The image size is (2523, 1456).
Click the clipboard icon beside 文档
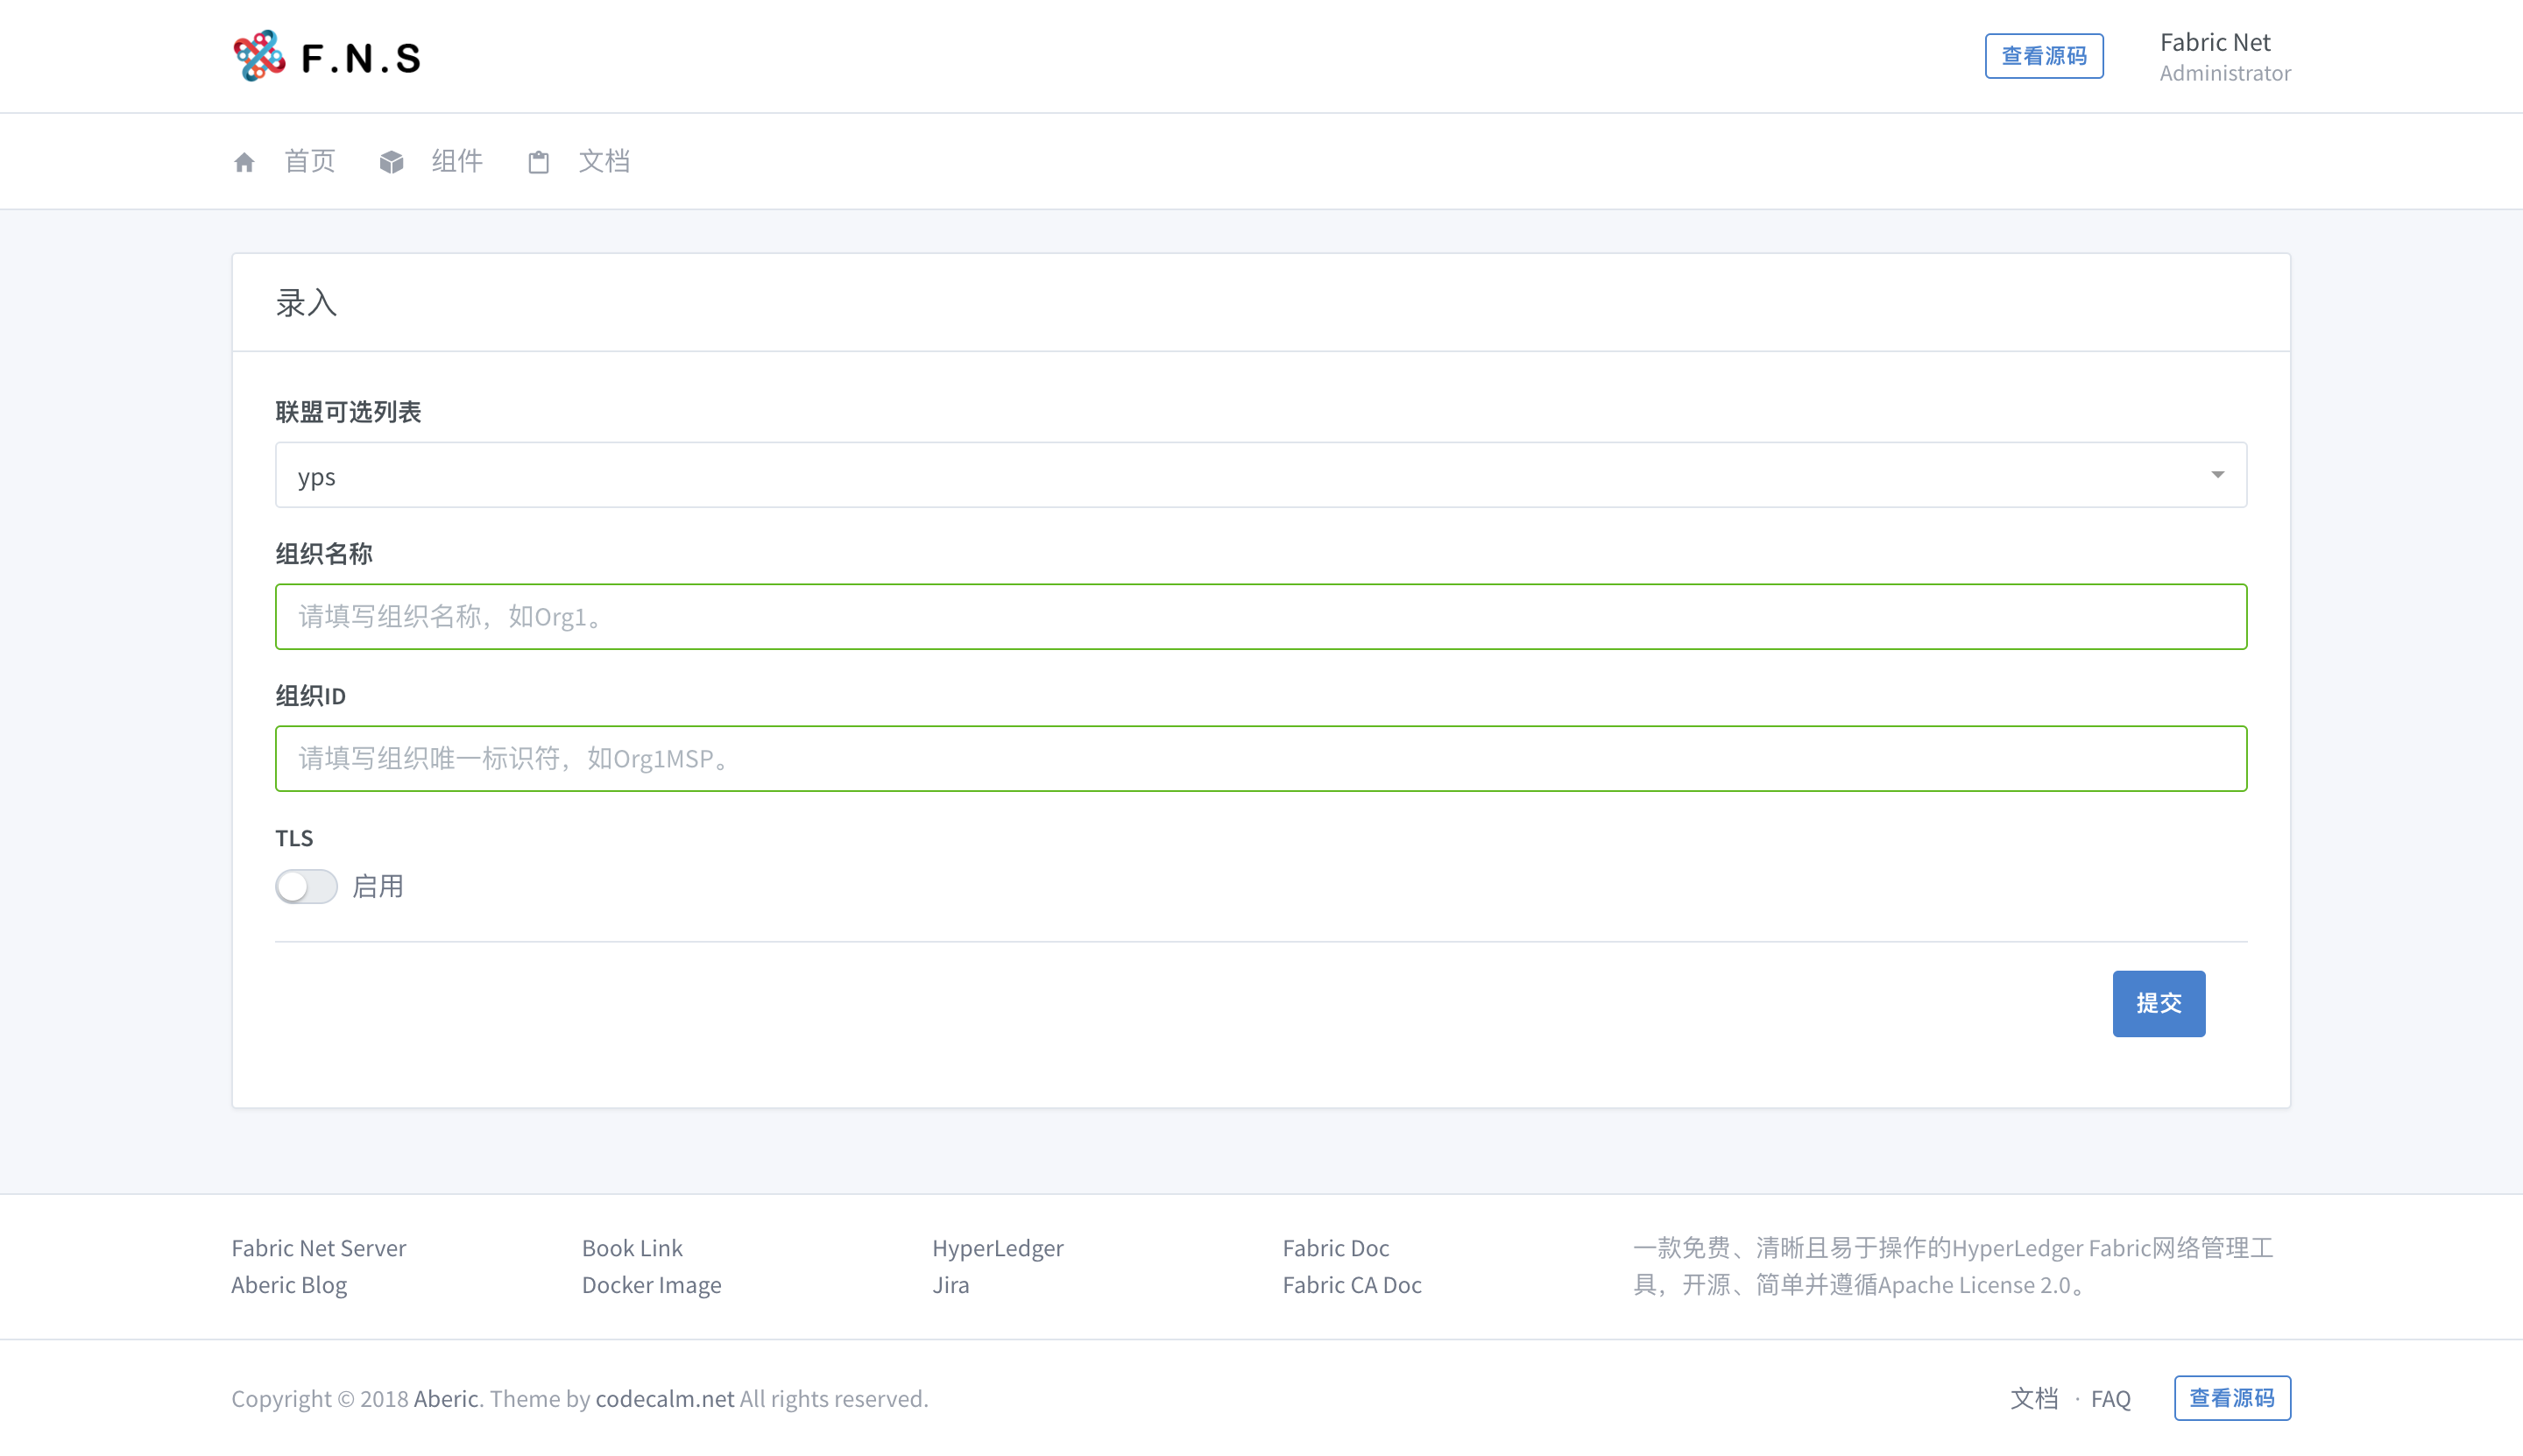538,162
